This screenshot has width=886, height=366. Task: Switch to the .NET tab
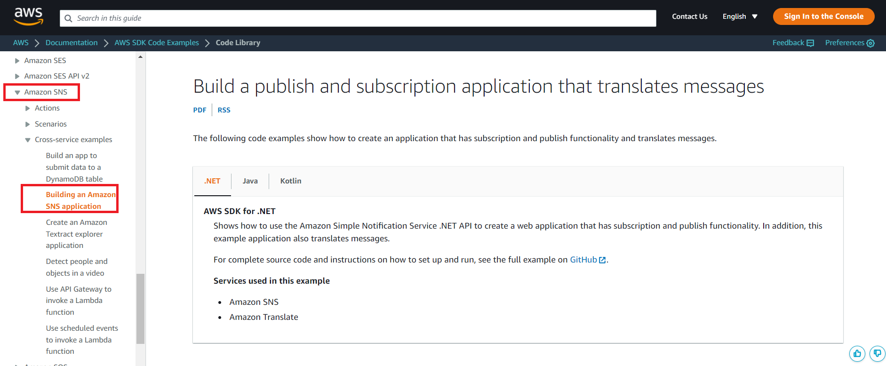coord(212,181)
